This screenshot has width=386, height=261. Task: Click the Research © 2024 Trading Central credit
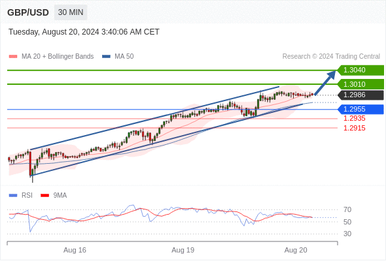coord(331,57)
